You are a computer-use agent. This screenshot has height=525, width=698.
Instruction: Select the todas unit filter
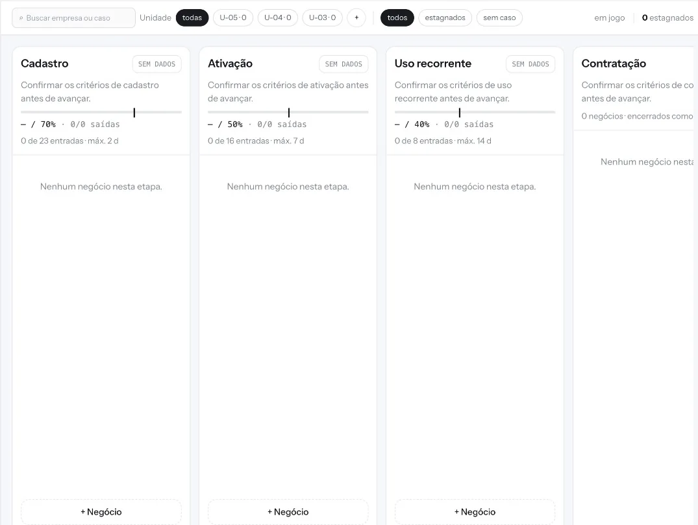pos(192,17)
